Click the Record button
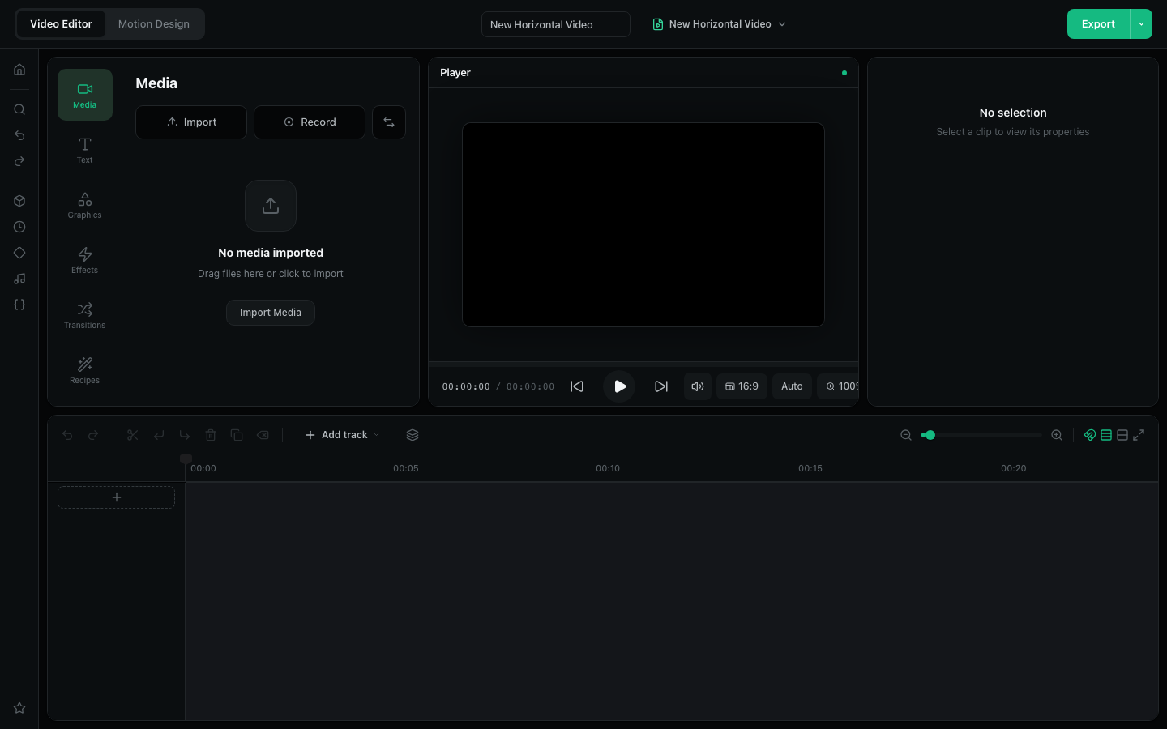Screen dimensions: 1167x729 (310, 122)
